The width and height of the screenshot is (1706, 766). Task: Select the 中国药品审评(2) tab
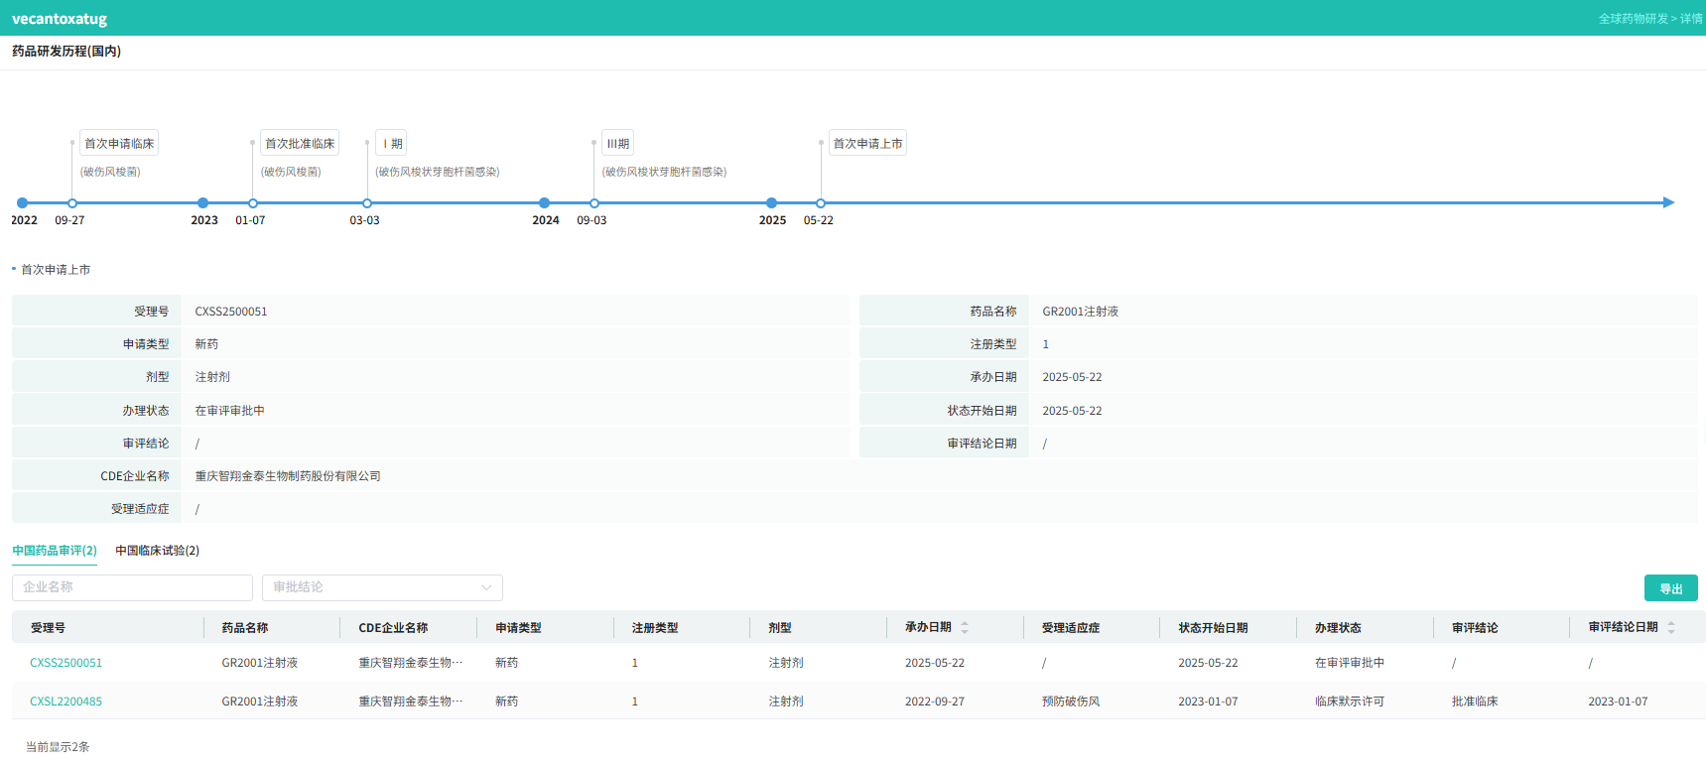point(55,551)
